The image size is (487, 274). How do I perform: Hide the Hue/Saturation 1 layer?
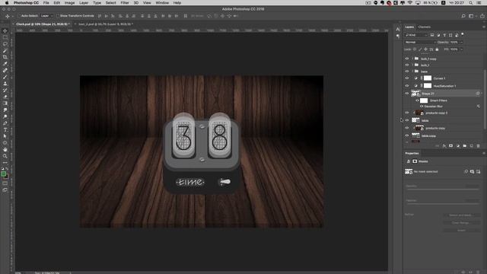[407, 86]
